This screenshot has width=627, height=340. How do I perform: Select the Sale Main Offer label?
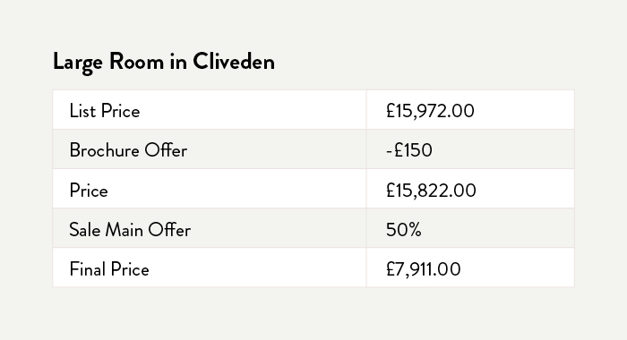(130, 230)
